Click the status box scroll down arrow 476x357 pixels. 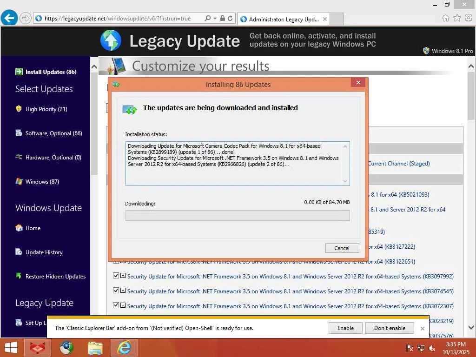[x=345, y=181]
